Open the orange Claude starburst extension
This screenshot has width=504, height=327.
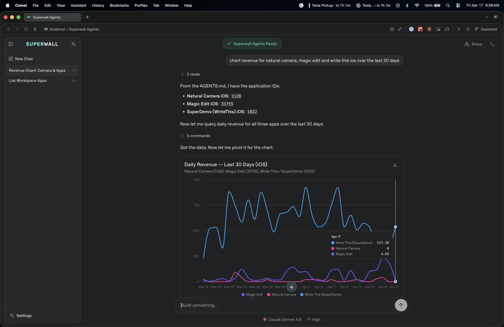coord(429,29)
